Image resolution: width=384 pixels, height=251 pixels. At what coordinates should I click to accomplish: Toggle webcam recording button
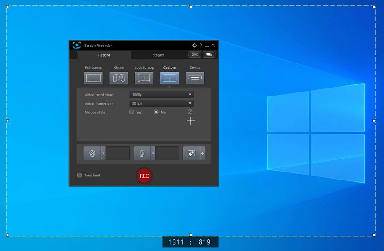point(92,153)
